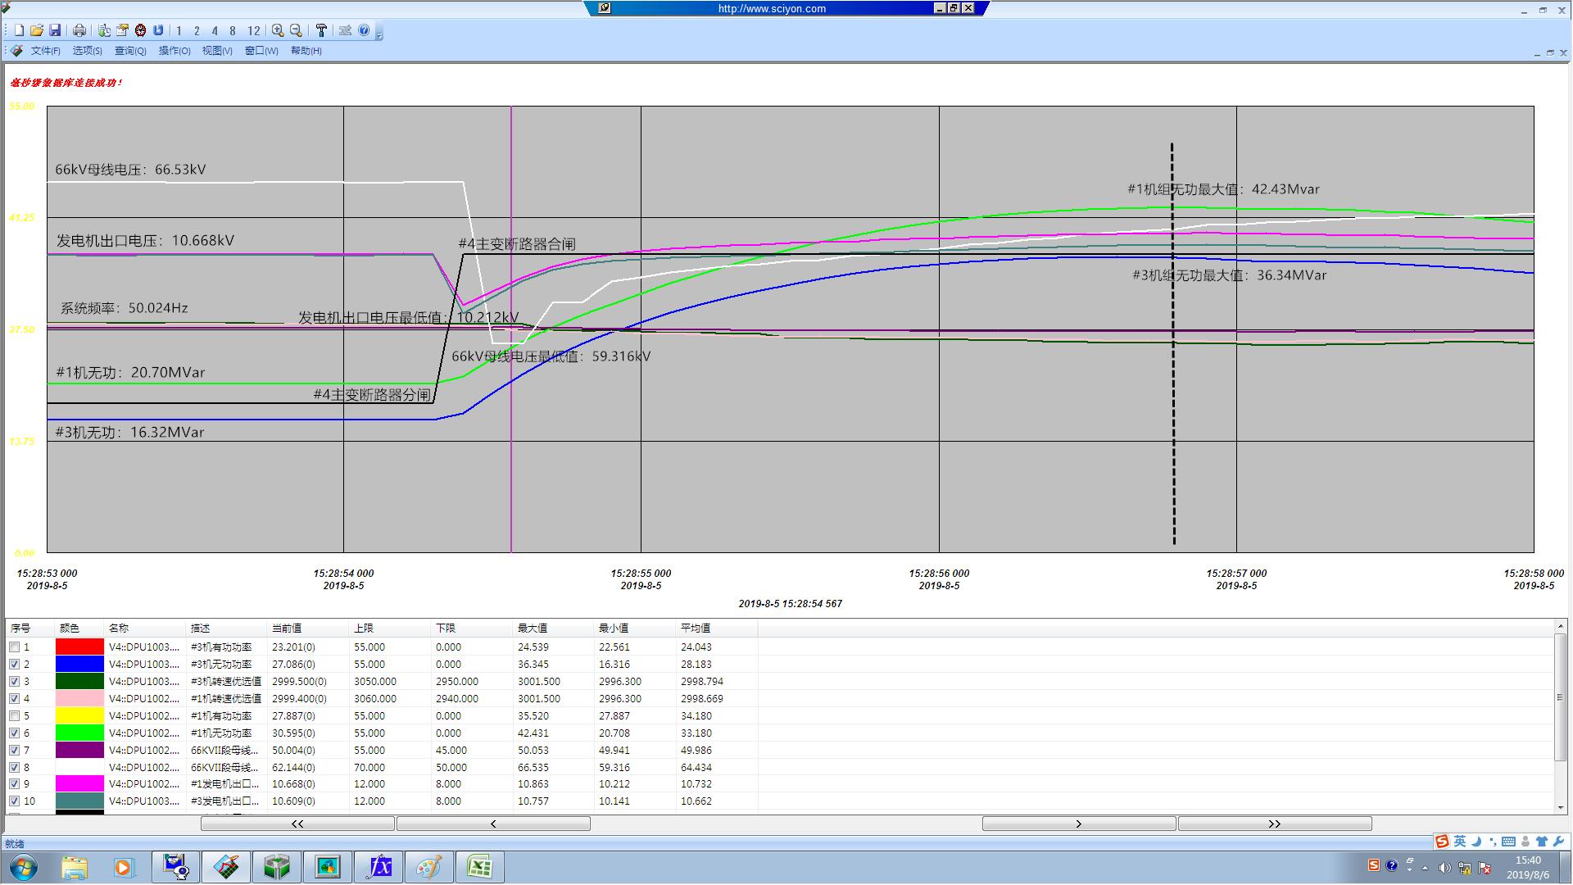Set layout to 8 charts
Image resolution: width=1573 pixels, height=885 pixels.
(233, 30)
